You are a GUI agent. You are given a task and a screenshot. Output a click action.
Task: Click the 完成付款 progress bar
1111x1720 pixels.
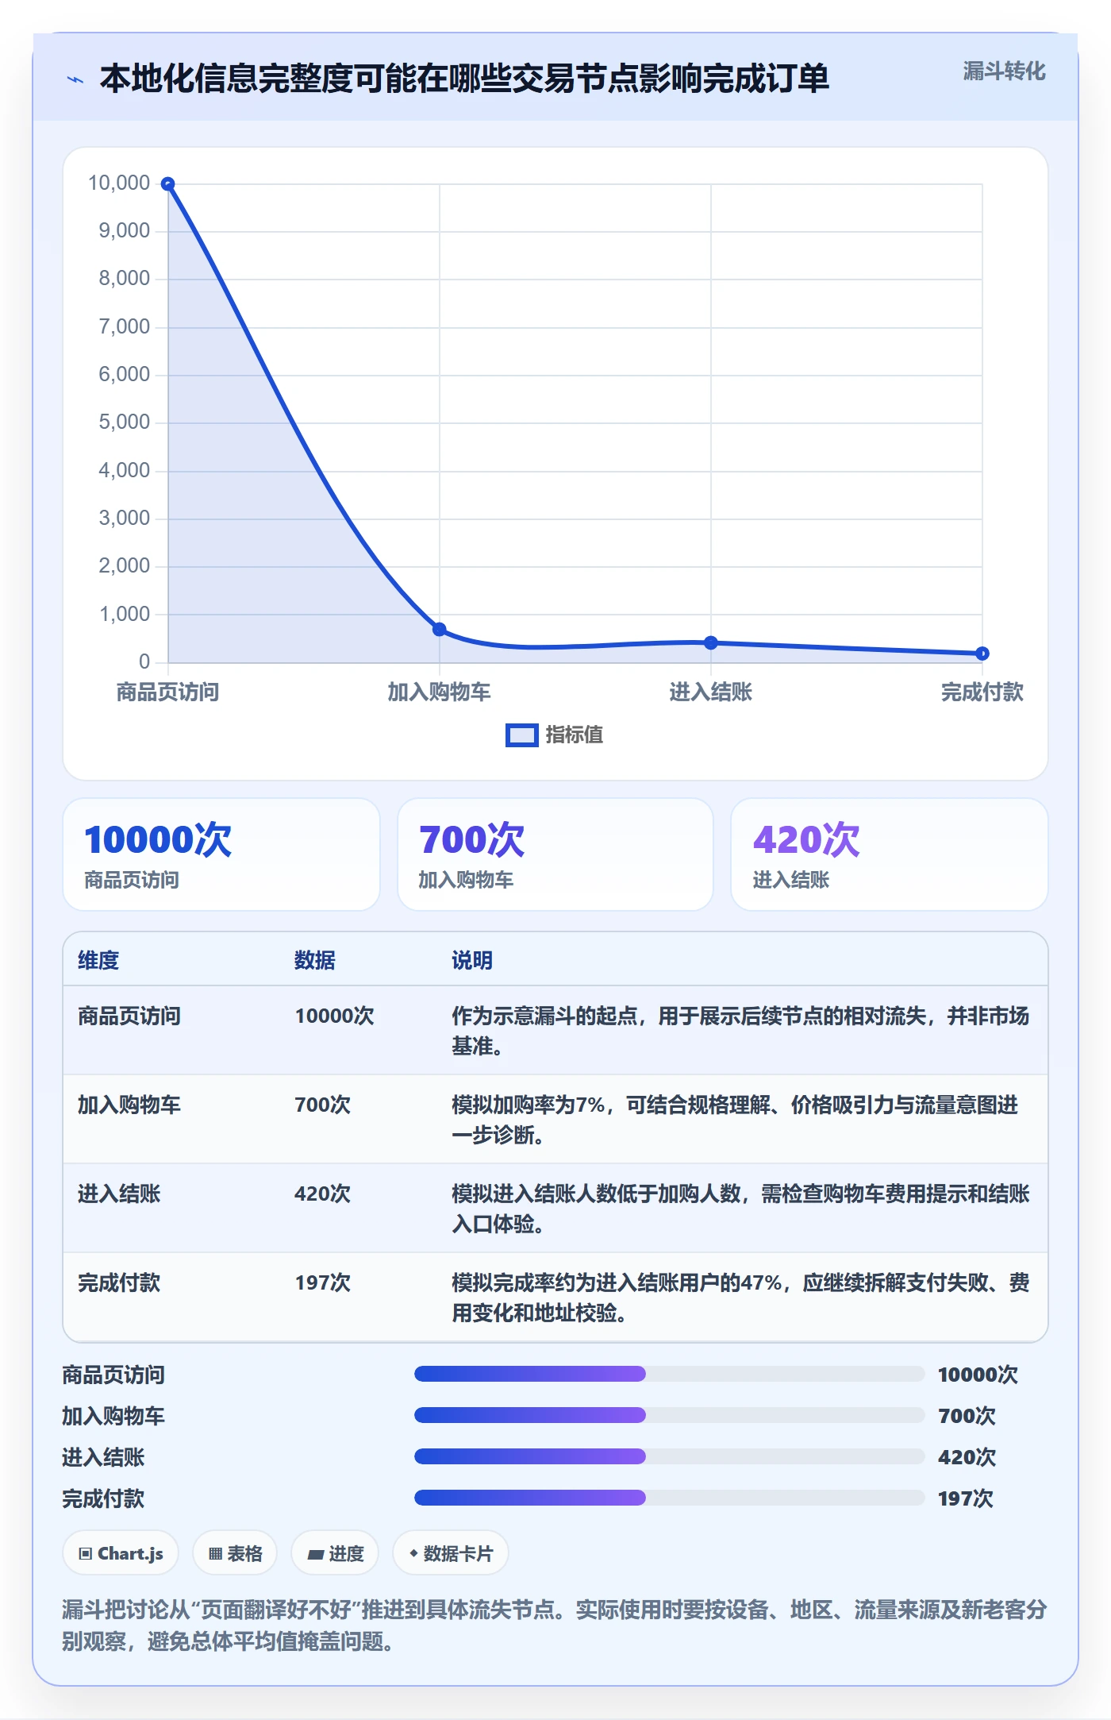(669, 1498)
